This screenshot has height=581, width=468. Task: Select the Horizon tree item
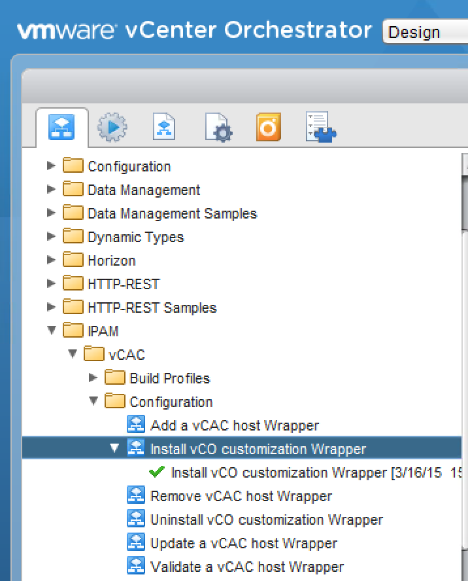point(112,261)
